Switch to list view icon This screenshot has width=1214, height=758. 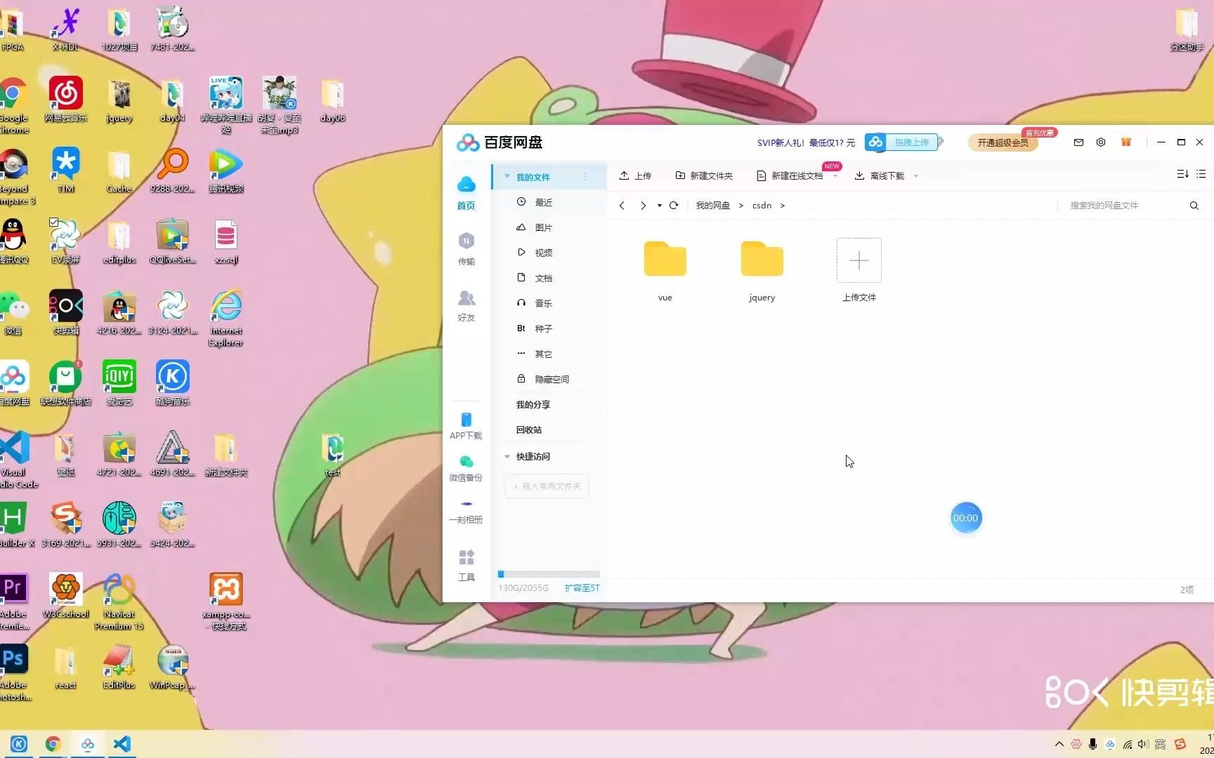click(1201, 174)
